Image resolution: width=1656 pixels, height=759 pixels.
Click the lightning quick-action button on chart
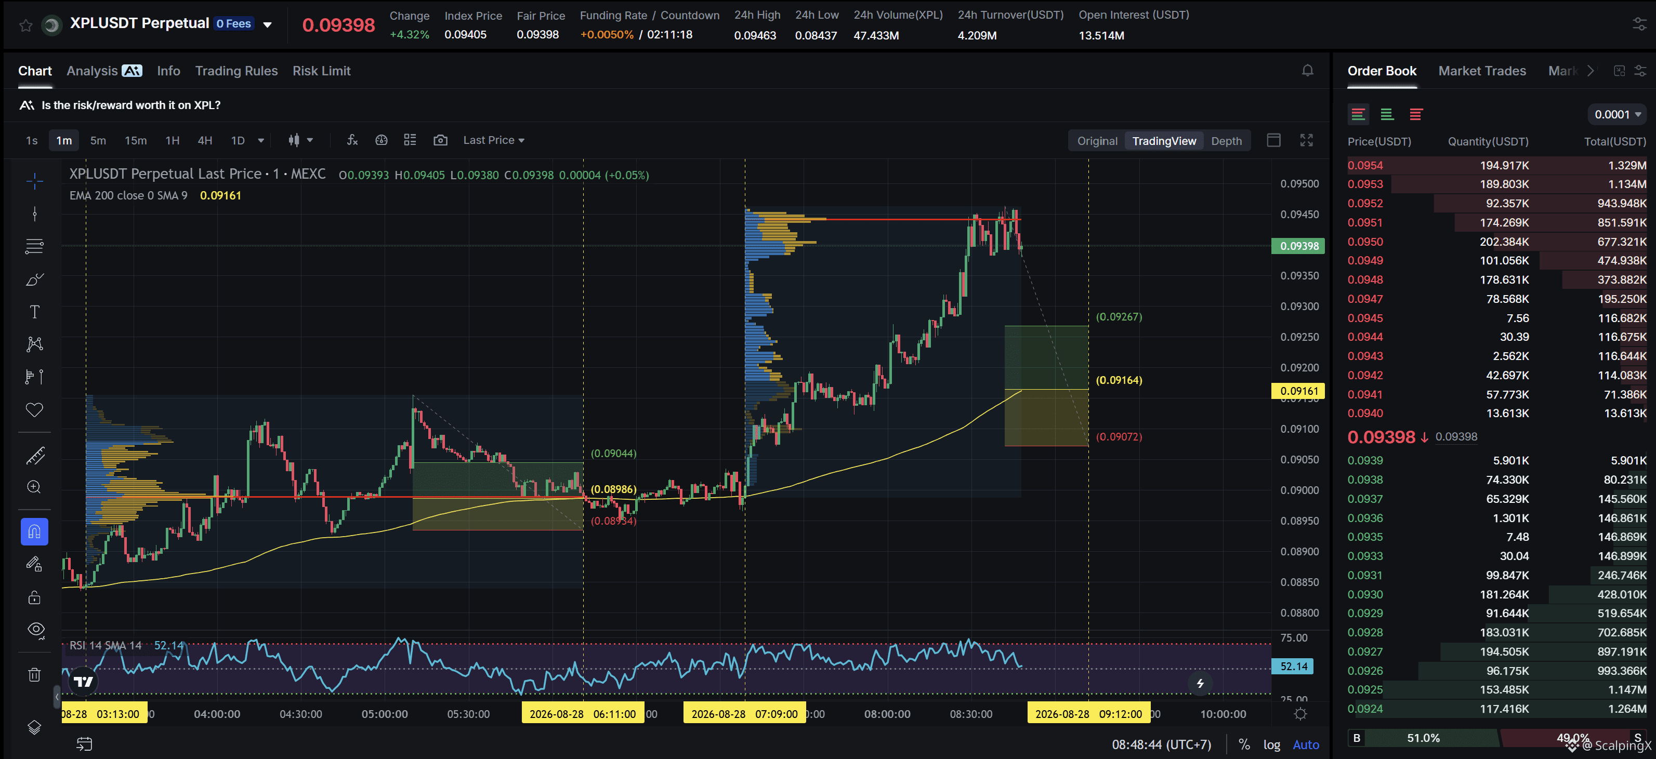pos(1200,683)
